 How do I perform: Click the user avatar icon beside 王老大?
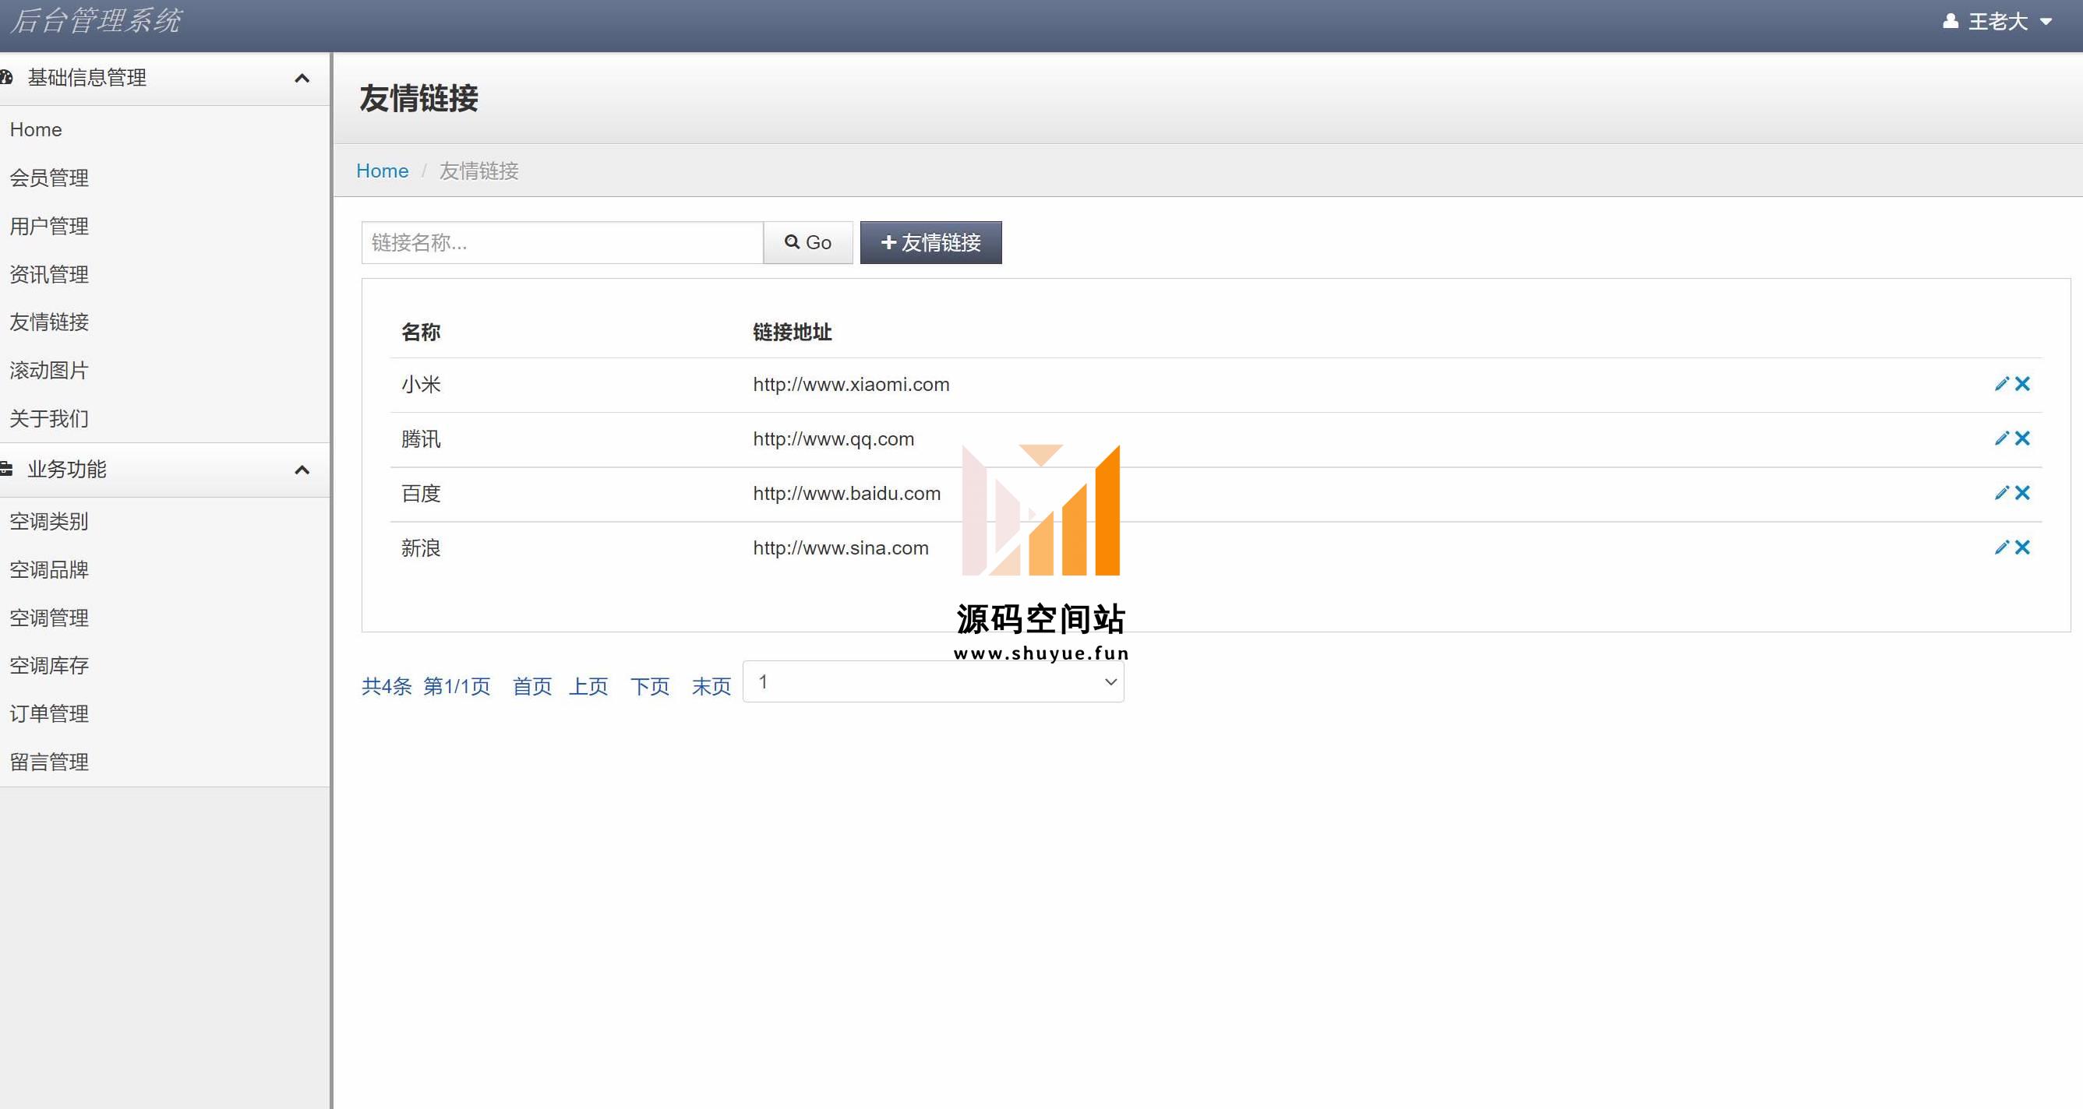pyautogui.click(x=1951, y=21)
